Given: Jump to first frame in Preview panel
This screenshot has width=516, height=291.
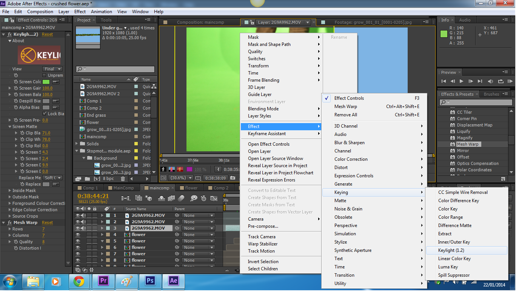Looking at the screenshot, I should [444, 81].
